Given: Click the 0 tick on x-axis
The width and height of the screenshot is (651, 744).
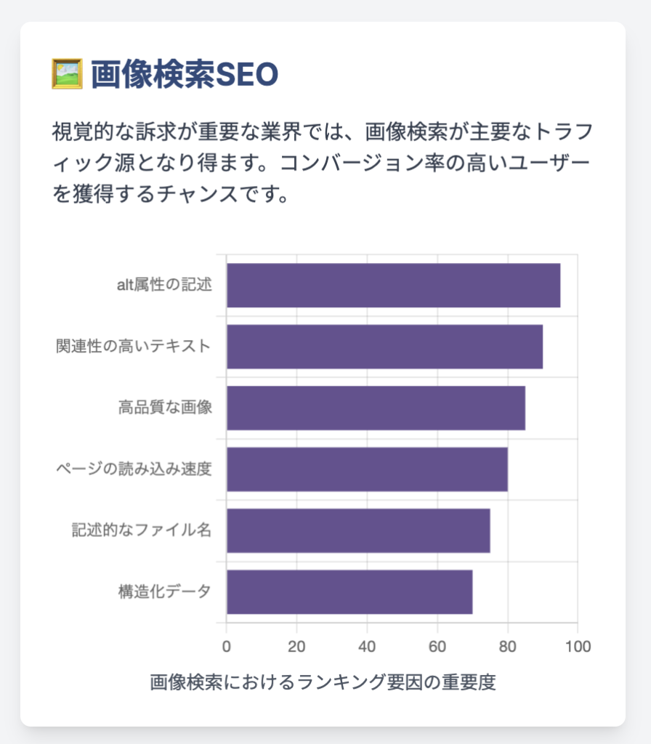Looking at the screenshot, I should [227, 646].
